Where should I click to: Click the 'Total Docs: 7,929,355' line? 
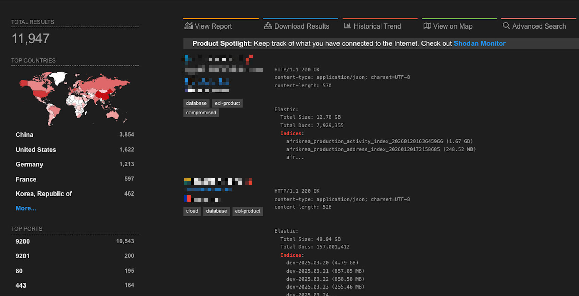coord(312,125)
